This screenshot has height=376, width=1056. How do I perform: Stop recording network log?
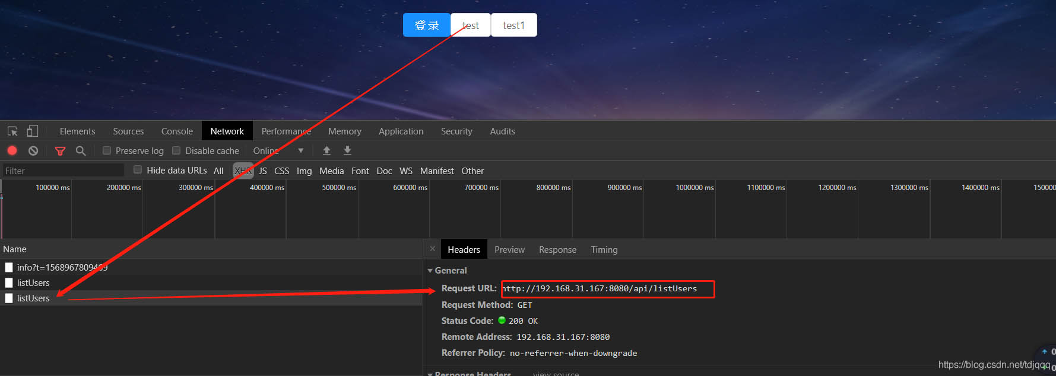[x=12, y=151]
